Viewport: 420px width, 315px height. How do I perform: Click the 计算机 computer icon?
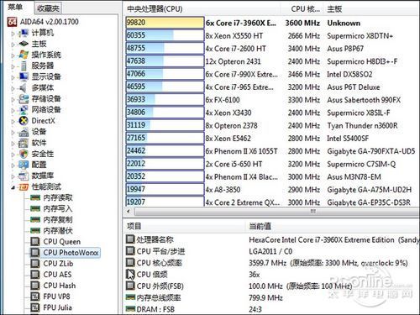(x=24, y=33)
